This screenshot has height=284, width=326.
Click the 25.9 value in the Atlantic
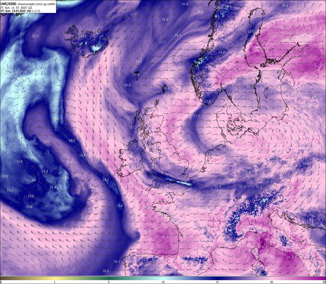coord(69,162)
